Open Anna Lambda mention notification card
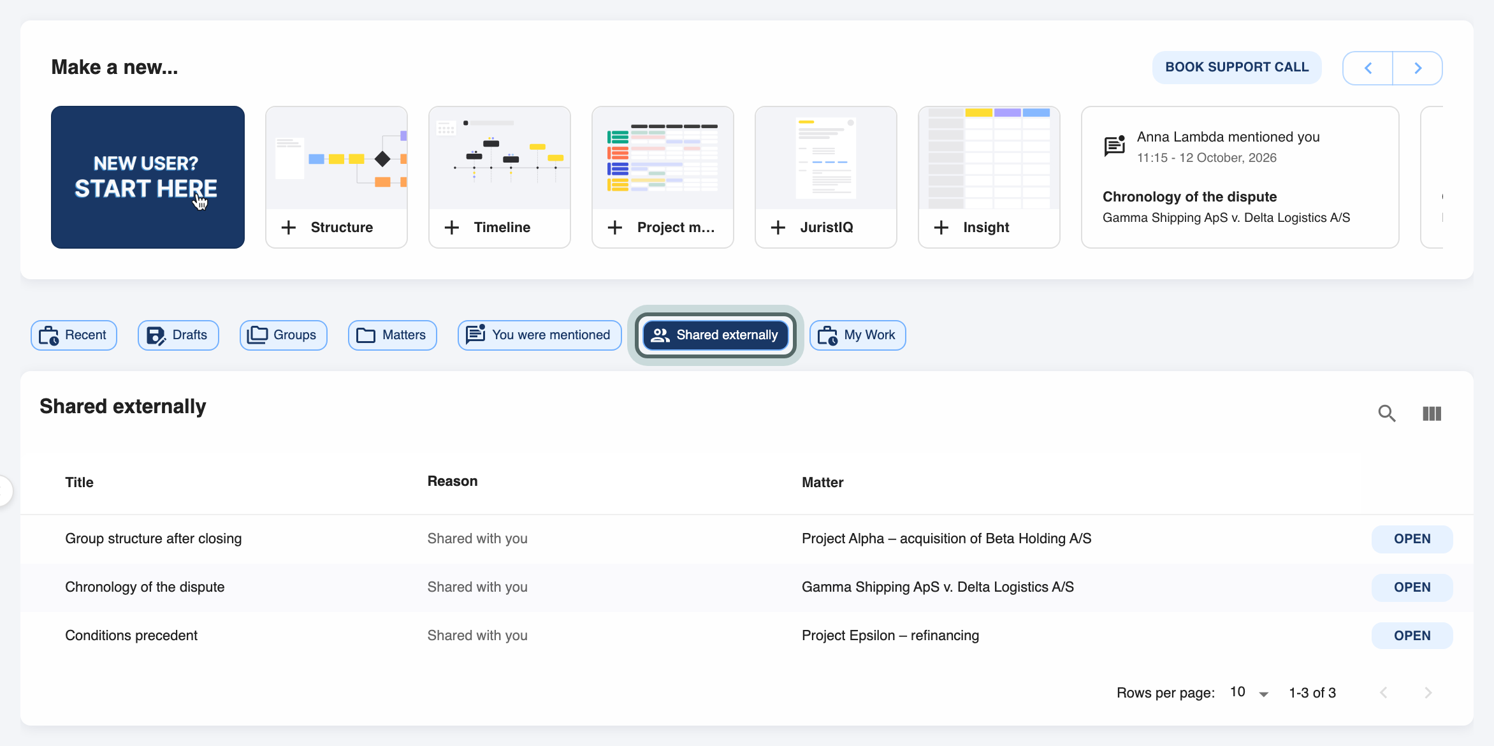Screen dimensions: 1494x746 [x=1240, y=177]
